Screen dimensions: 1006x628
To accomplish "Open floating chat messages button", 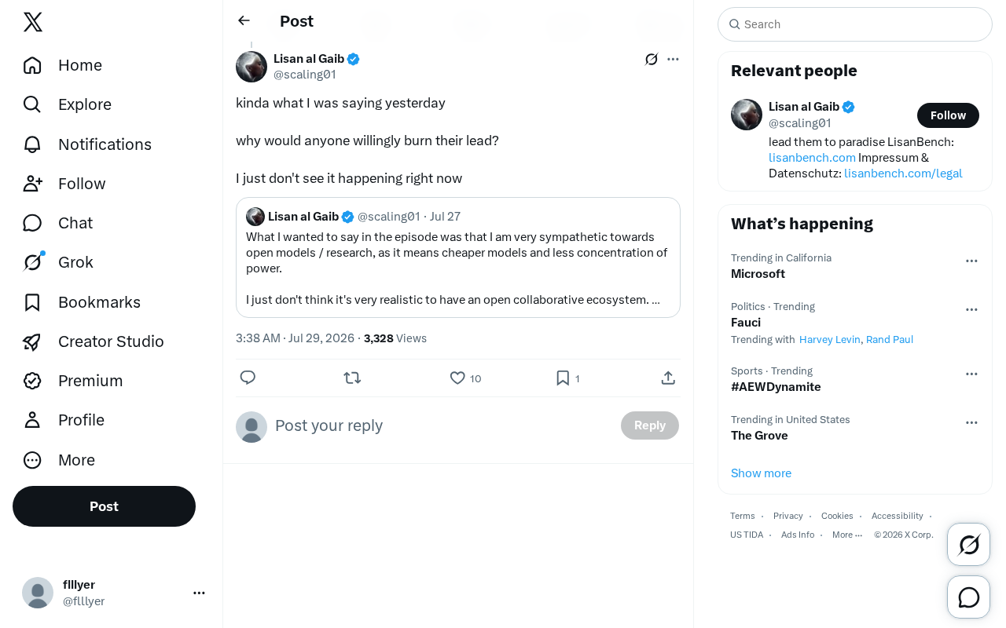I will 968,597.
